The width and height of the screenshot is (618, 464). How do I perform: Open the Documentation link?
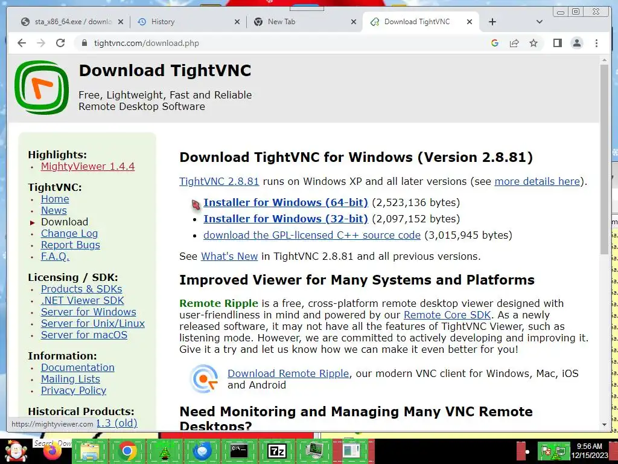(x=78, y=368)
